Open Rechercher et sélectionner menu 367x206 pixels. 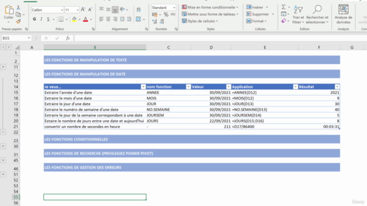click(x=317, y=14)
